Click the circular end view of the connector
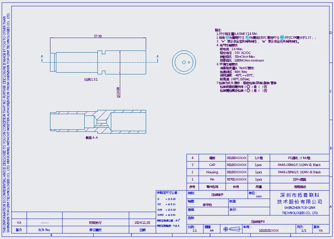The height and width of the screenshot is (239, 334). [184, 62]
